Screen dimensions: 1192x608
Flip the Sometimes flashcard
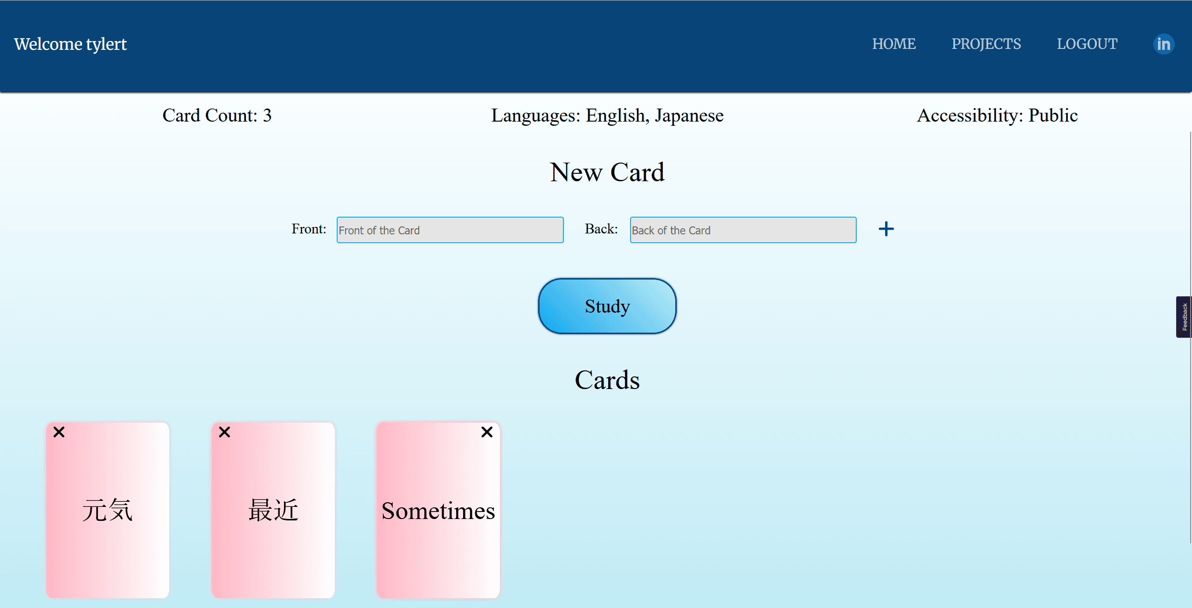(x=438, y=511)
